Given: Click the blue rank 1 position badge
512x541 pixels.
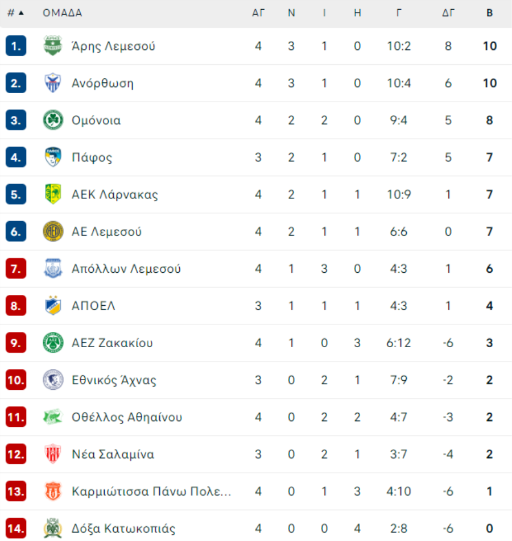Looking at the screenshot, I should [16, 45].
